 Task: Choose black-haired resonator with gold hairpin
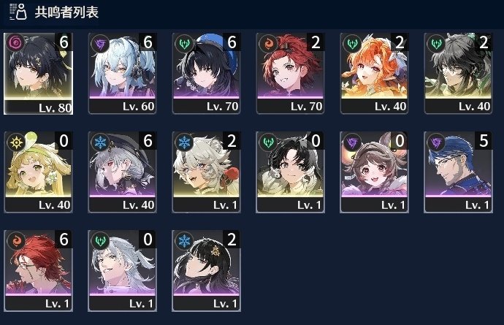(206, 271)
